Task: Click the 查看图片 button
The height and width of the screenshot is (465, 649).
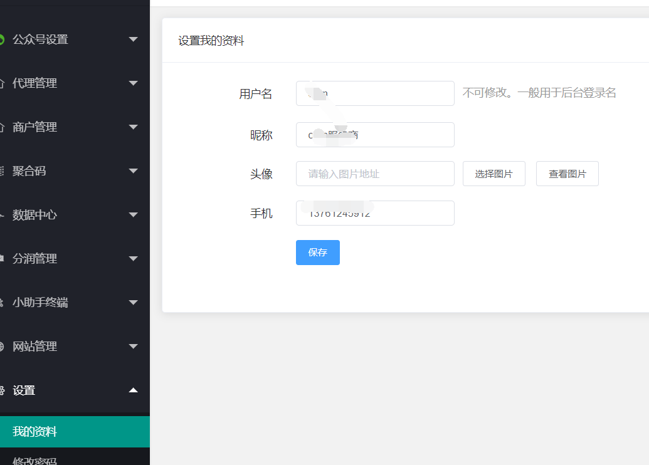Action: pos(567,174)
